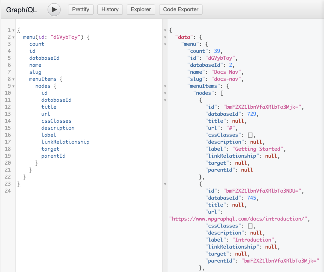Open the History panel
The width and height of the screenshot is (324, 272).
[x=110, y=9]
